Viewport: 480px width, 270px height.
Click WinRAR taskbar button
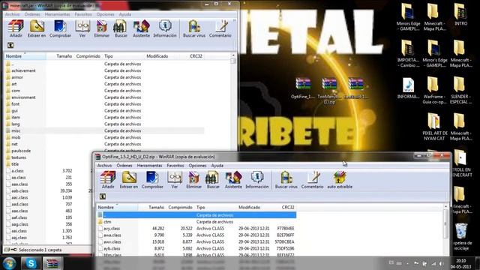[52, 263]
